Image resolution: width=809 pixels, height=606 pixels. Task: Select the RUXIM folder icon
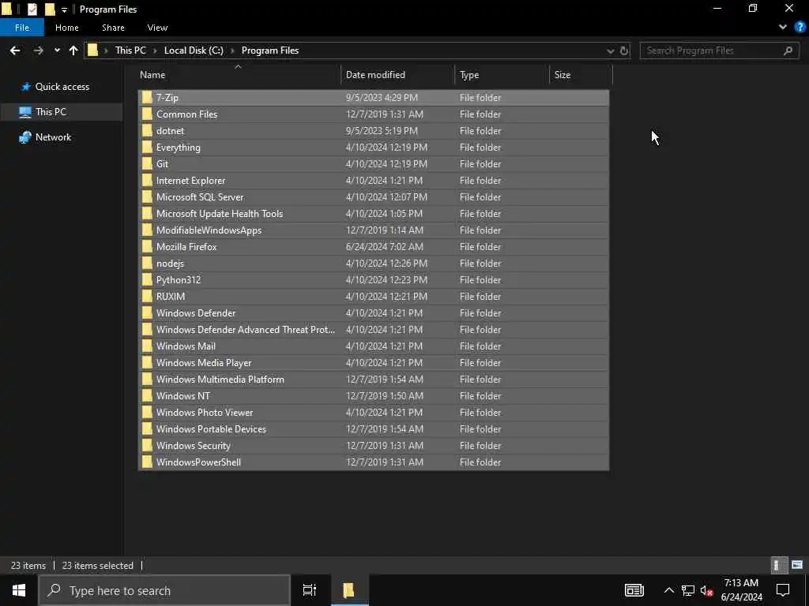pyautogui.click(x=147, y=297)
